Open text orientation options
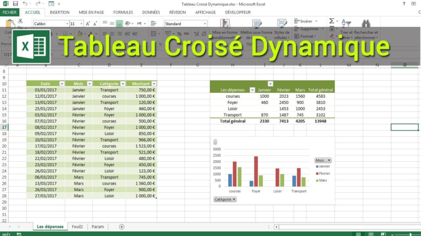This screenshot has width=421, height=236. tap(129, 23)
